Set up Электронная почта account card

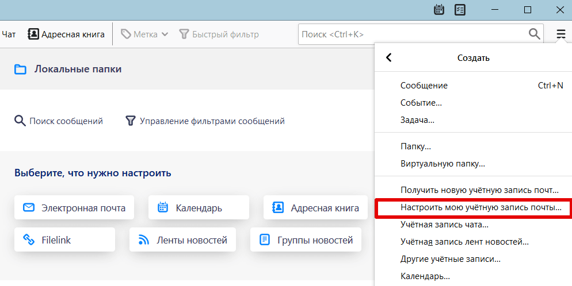tap(74, 207)
